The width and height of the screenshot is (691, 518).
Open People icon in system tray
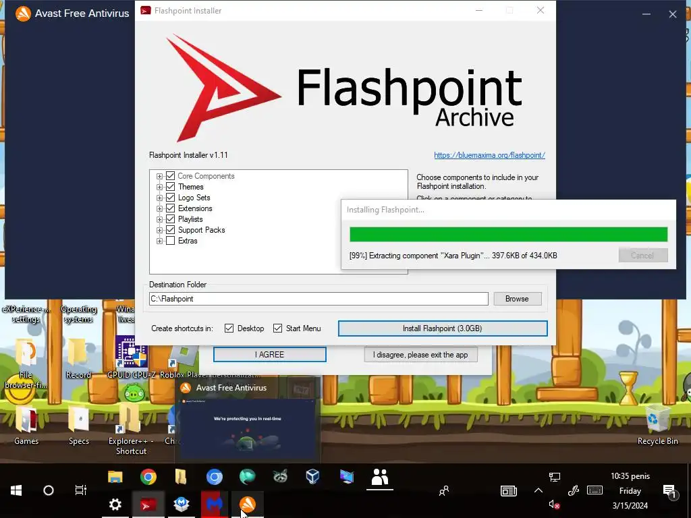point(444,490)
